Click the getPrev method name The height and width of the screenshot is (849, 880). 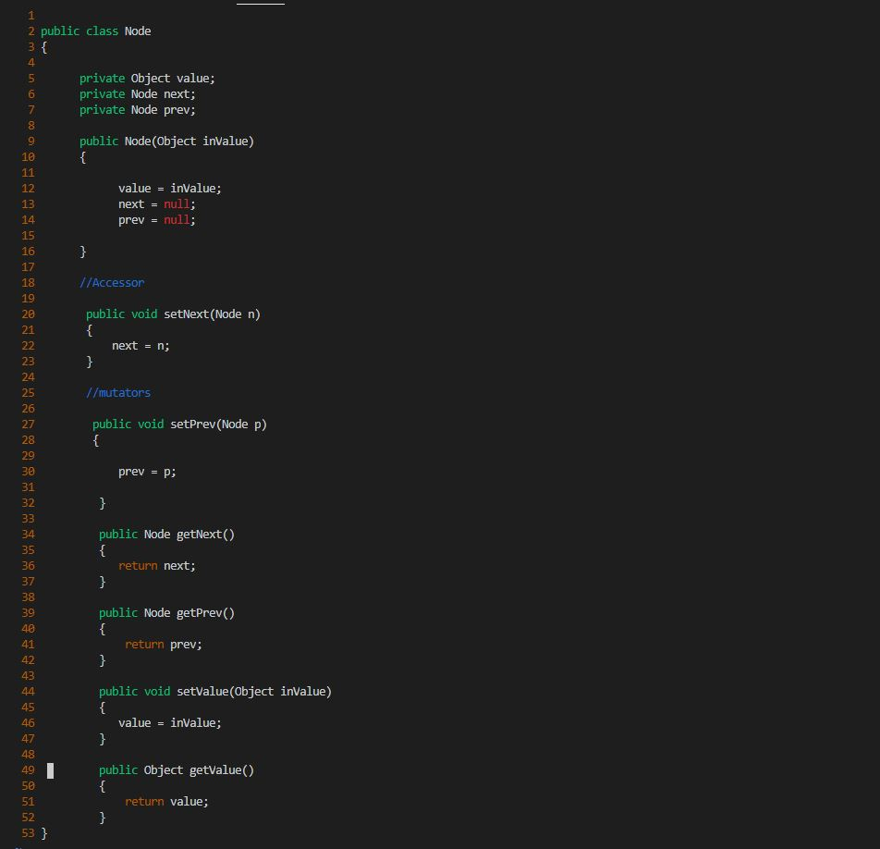pyautogui.click(x=204, y=612)
